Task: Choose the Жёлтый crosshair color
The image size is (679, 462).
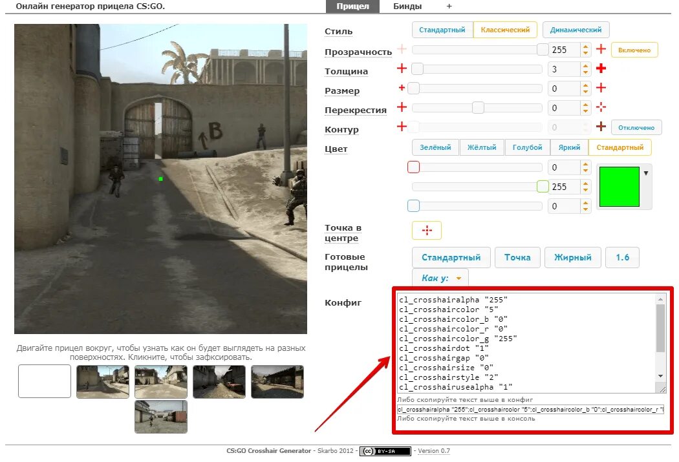Action: 482,147
